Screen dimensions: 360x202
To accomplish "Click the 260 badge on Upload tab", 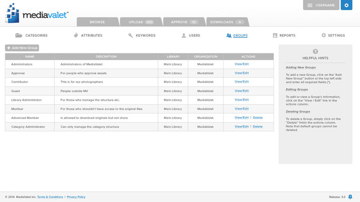I will (149, 22).
